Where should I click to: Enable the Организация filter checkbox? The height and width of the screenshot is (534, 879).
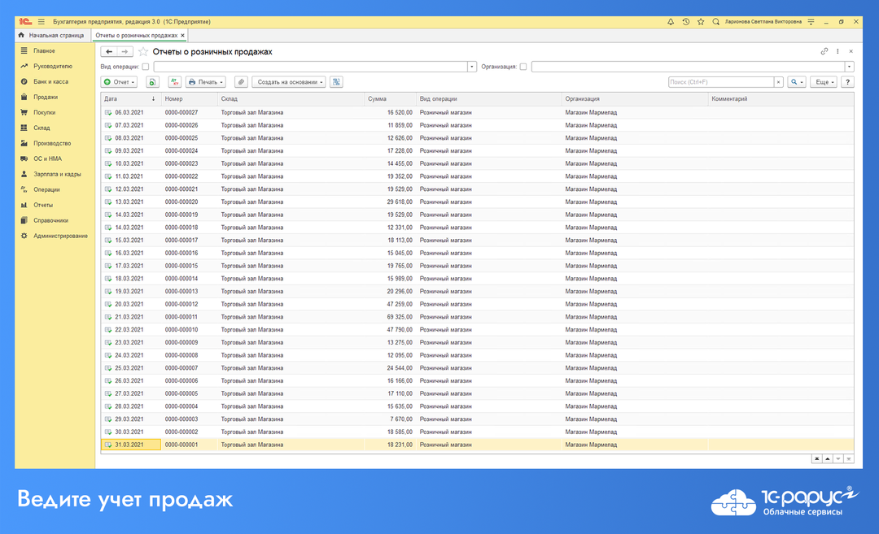[x=523, y=67]
